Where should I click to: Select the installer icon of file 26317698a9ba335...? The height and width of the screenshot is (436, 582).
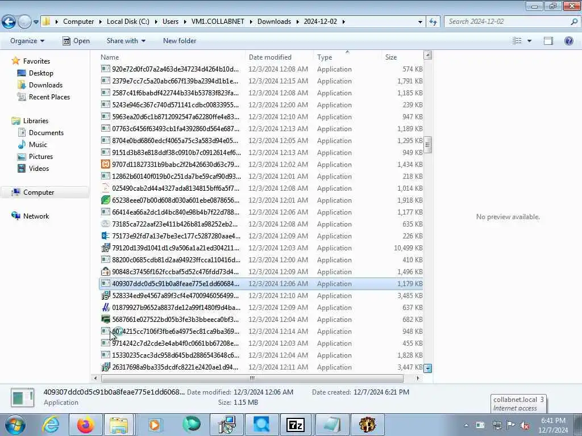tap(105, 367)
